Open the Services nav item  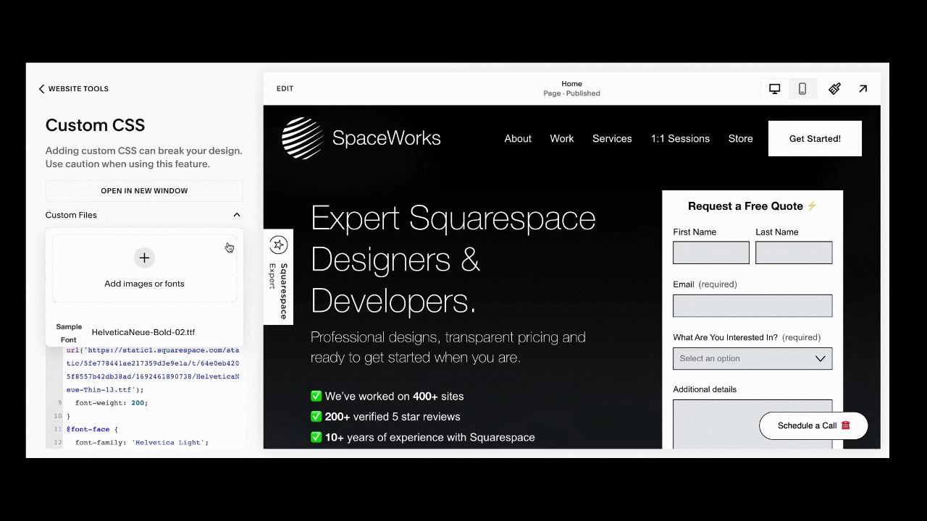click(x=612, y=138)
